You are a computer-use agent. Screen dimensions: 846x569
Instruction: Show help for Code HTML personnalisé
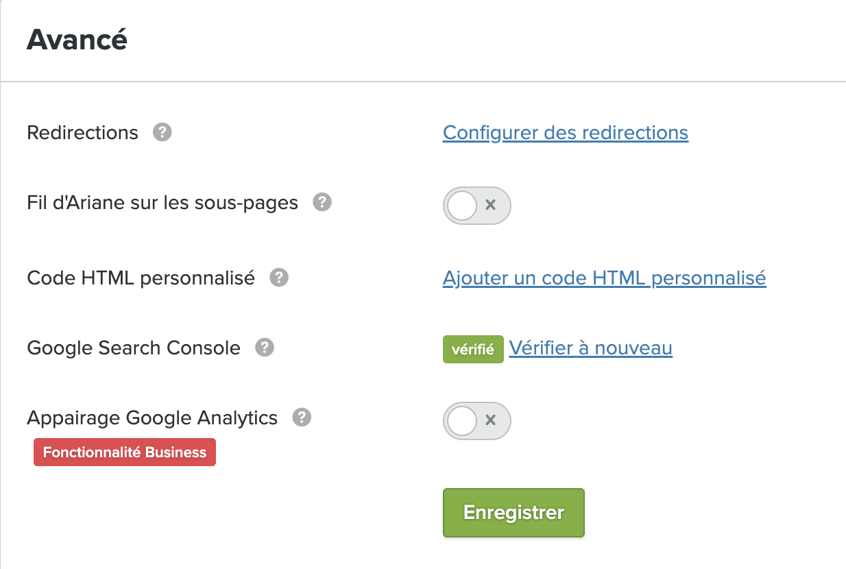(x=279, y=278)
